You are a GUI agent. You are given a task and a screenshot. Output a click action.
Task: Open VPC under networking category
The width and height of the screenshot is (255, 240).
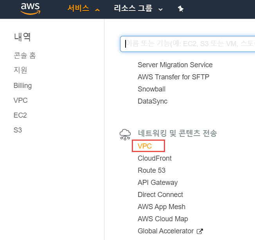[x=145, y=146]
